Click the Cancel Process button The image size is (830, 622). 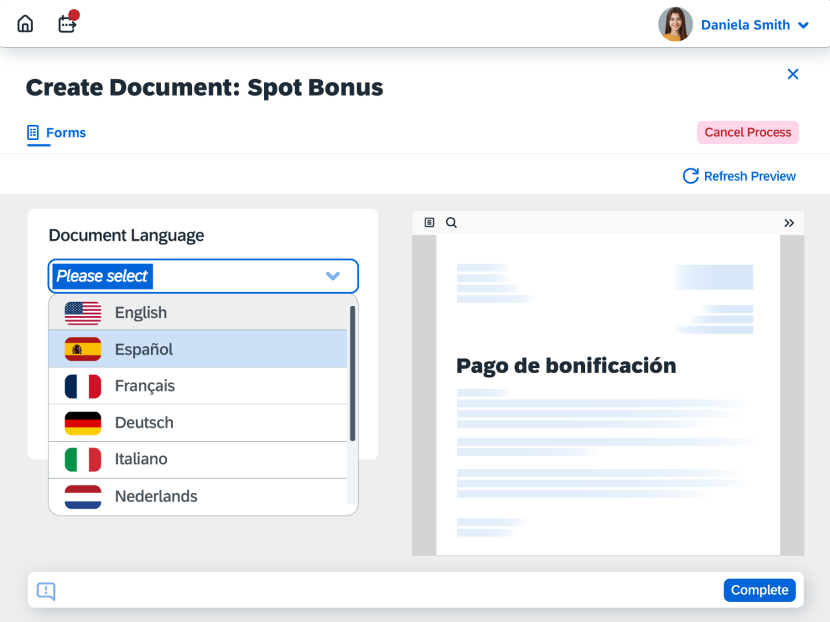pyautogui.click(x=748, y=132)
